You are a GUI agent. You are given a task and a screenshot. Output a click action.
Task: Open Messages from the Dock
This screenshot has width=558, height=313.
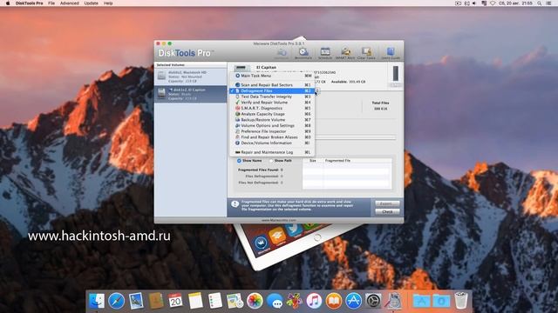pos(275,301)
